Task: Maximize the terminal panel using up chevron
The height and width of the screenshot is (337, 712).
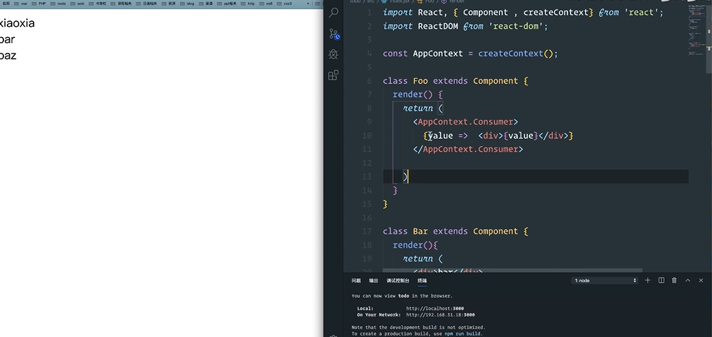Action: coord(688,280)
